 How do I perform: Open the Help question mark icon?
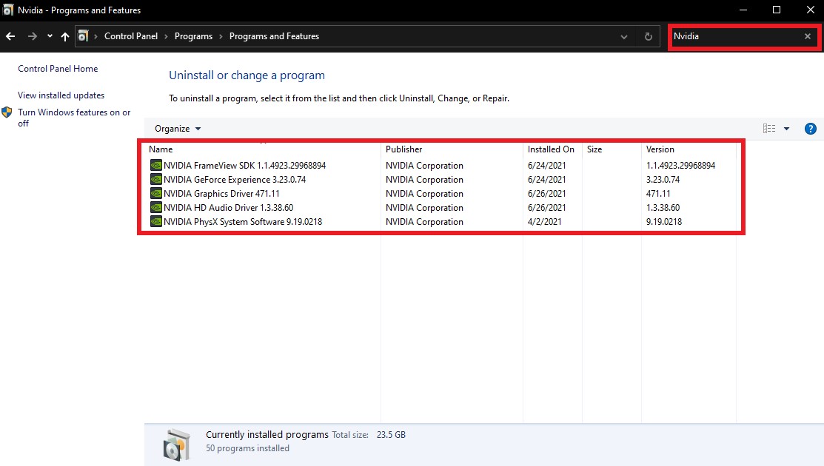coord(810,129)
